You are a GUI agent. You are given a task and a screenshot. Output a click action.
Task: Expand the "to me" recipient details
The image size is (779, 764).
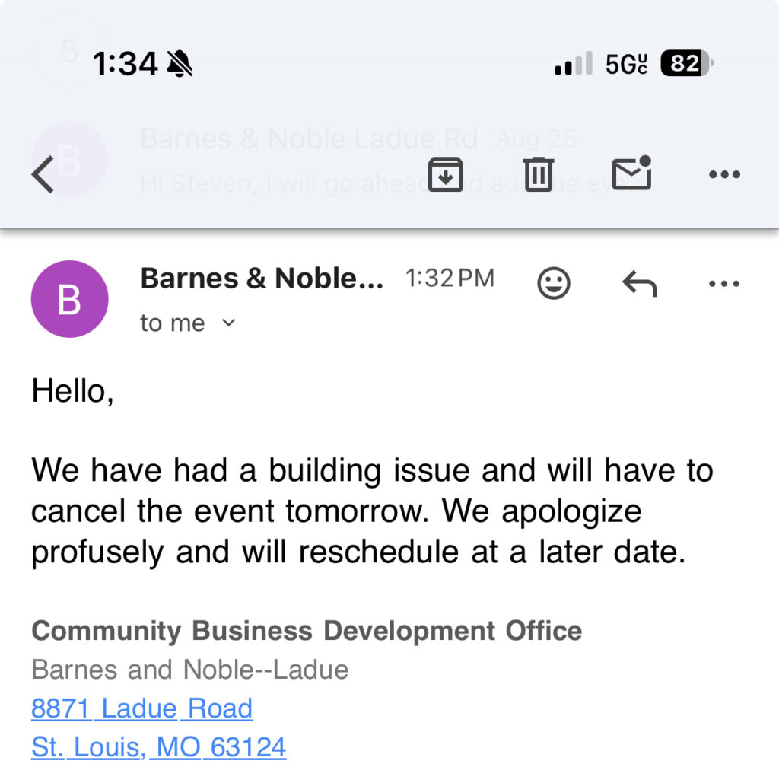[x=188, y=323]
